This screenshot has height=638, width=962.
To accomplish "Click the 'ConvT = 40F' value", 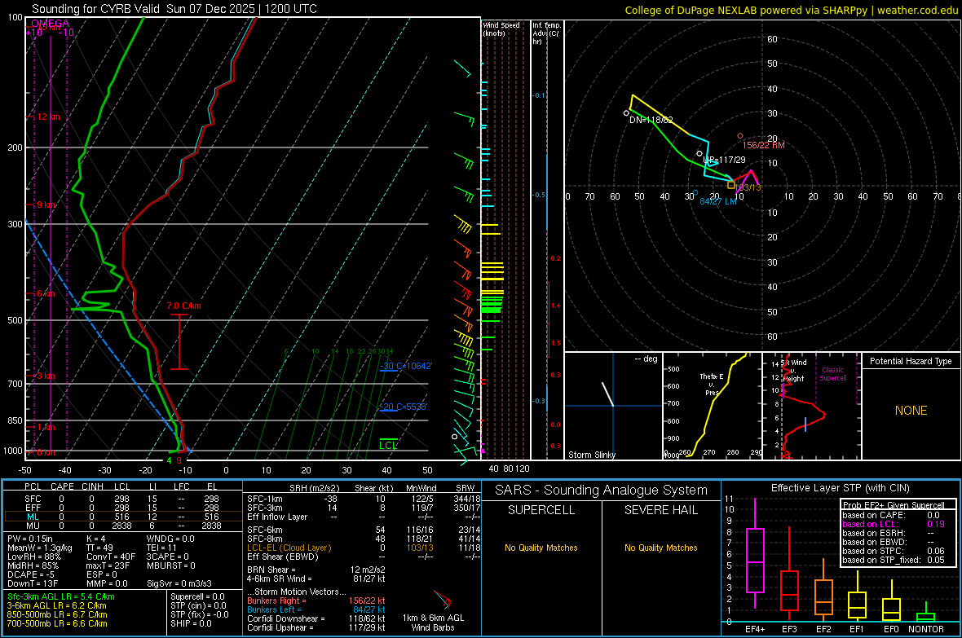I will [111, 557].
